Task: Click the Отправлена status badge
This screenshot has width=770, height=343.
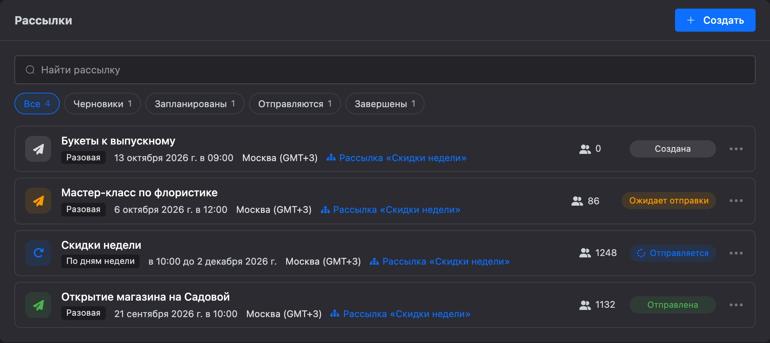Action: click(x=673, y=305)
